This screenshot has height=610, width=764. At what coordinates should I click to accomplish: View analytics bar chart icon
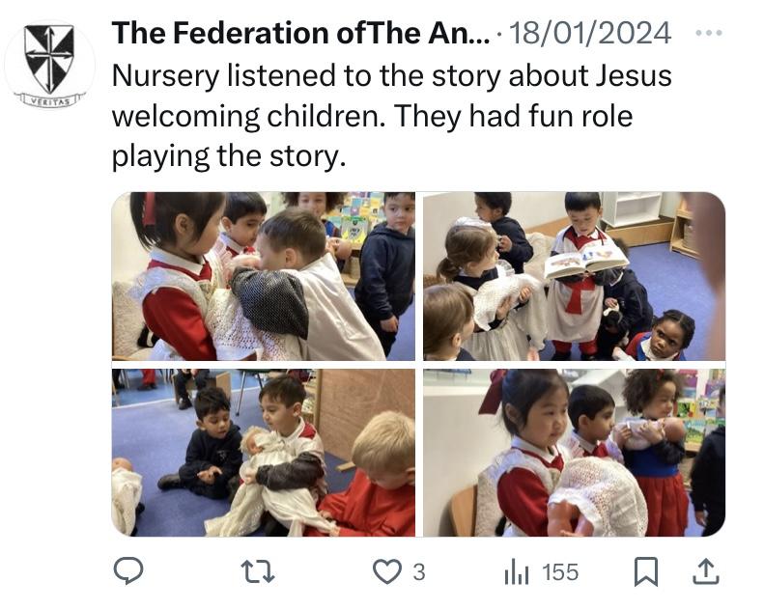517,571
